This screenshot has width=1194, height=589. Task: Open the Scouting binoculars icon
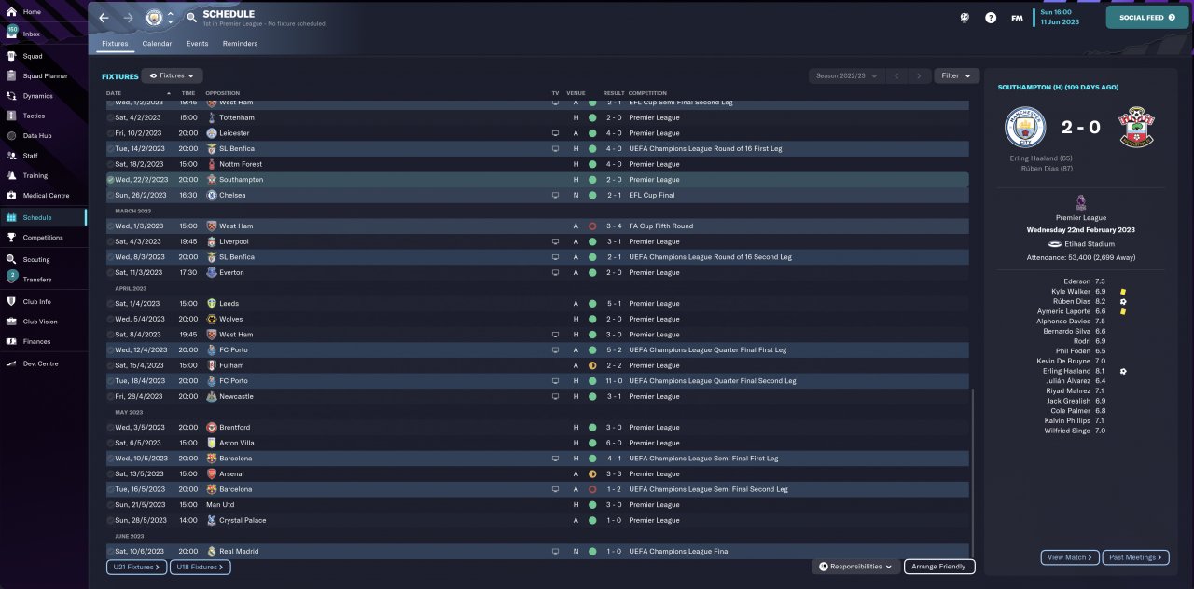[12, 259]
